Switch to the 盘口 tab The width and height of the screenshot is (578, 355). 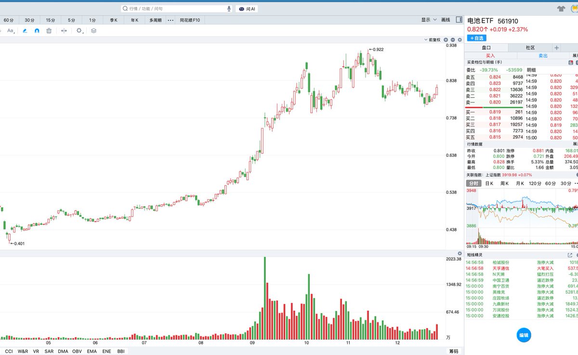(486, 48)
